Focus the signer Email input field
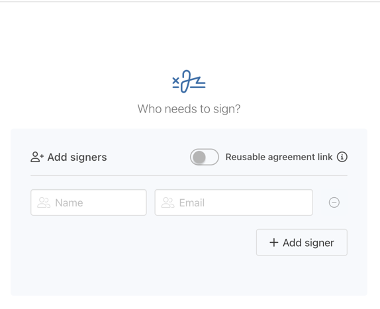The height and width of the screenshot is (309, 380). pyautogui.click(x=234, y=202)
